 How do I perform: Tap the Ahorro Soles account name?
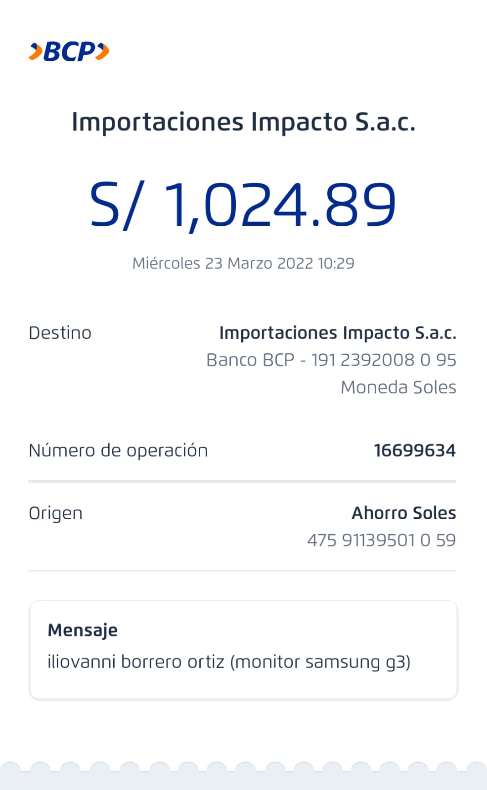[x=403, y=513]
